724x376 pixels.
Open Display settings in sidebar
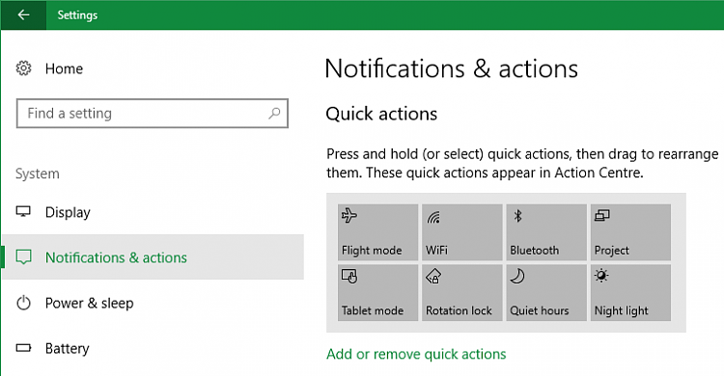tap(153, 212)
